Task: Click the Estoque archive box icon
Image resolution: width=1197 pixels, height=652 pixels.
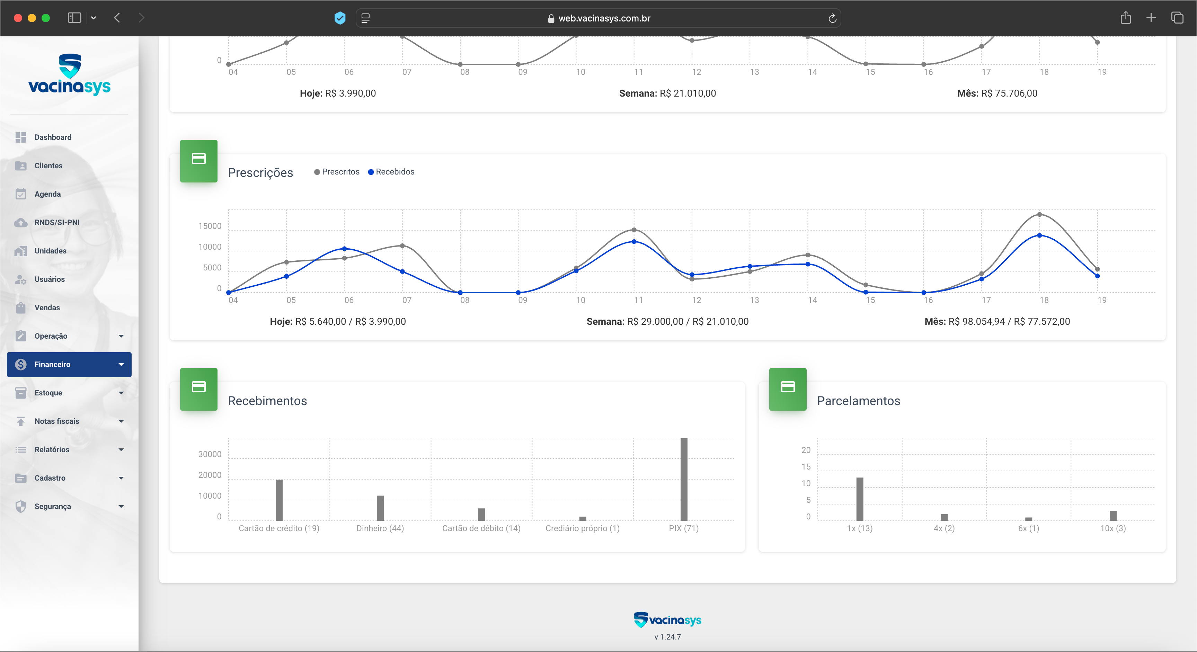Action: point(20,393)
